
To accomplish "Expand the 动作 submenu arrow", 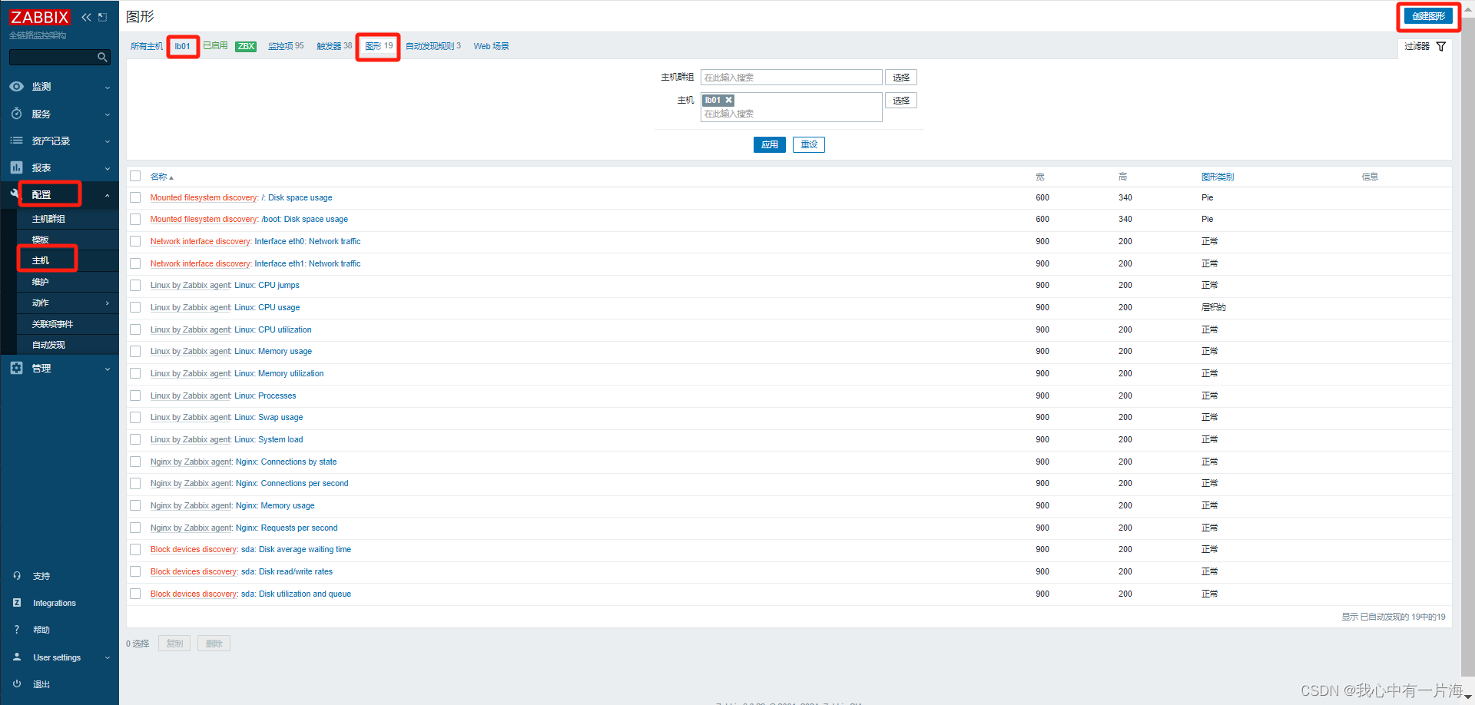I will pyautogui.click(x=108, y=303).
